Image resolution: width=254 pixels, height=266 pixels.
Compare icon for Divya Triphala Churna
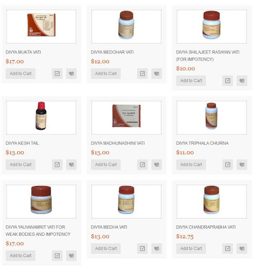tap(228, 165)
